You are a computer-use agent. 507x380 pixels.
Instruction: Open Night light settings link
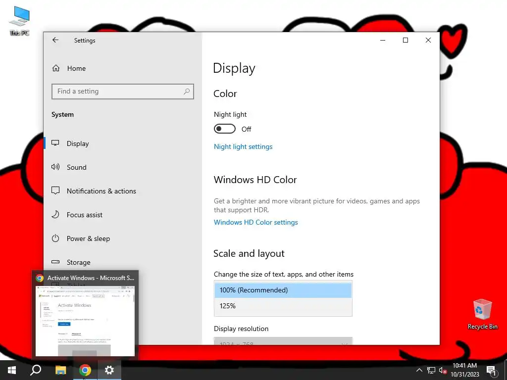pos(243,146)
